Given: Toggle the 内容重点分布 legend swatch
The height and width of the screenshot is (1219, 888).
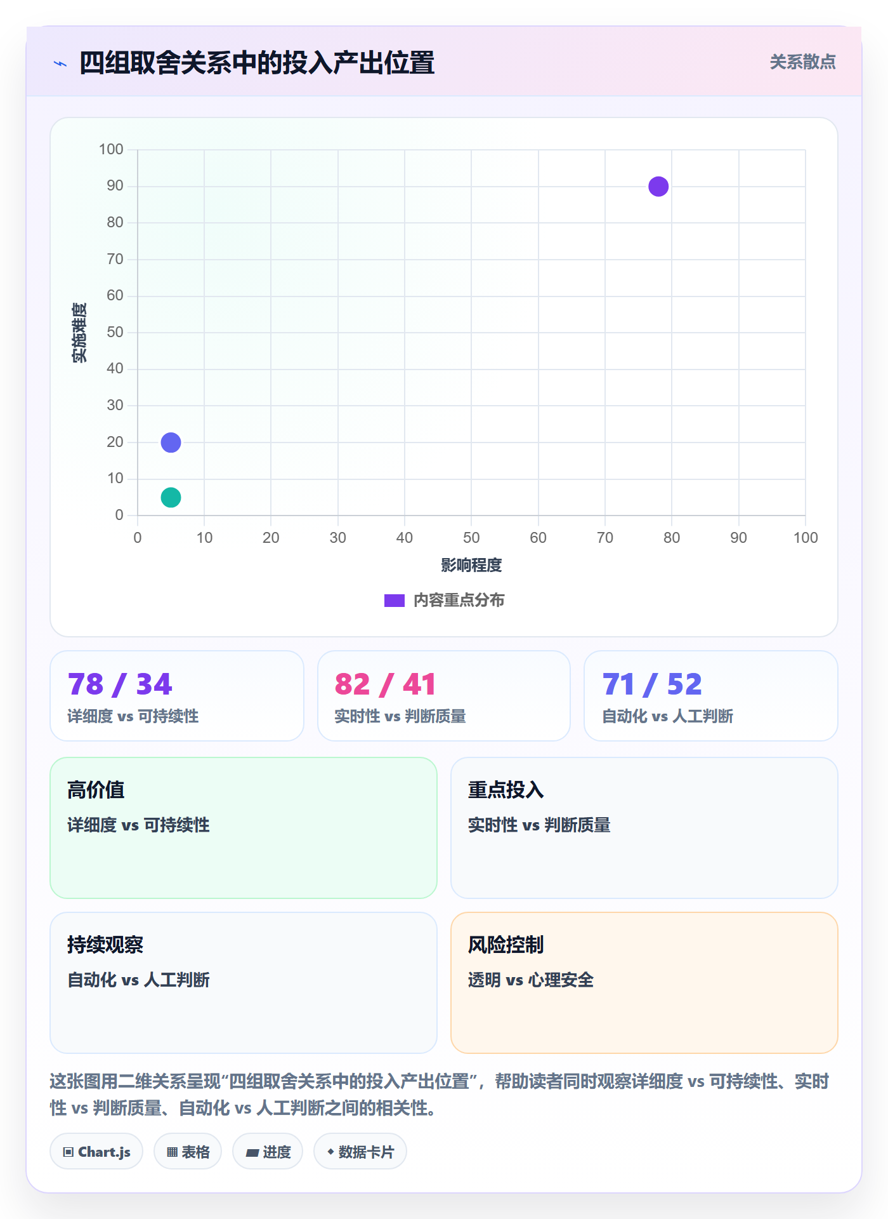Looking at the screenshot, I should click(x=394, y=601).
